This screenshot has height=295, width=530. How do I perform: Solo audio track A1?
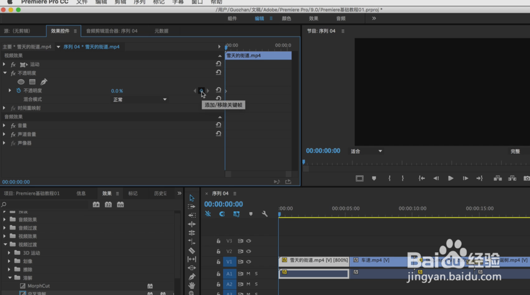(x=256, y=274)
